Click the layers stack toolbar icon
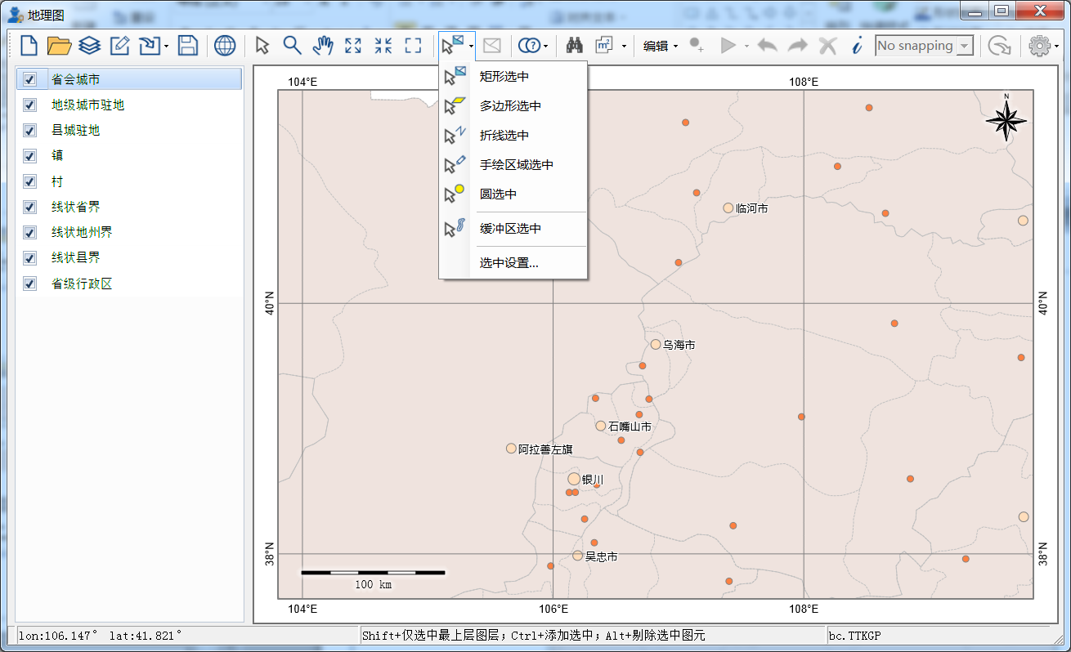The width and height of the screenshot is (1071, 652). [89, 46]
